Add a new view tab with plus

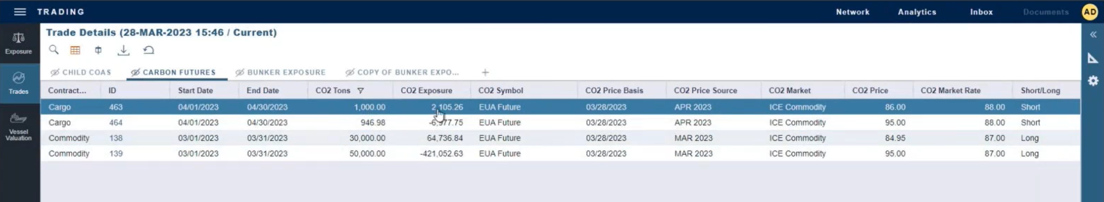click(485, 72)
